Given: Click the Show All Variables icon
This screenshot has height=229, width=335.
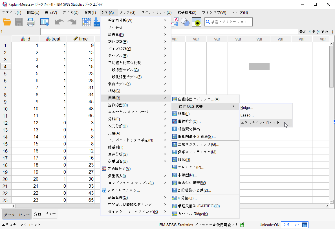Looking at the screenshot, I should pos(197,22).
